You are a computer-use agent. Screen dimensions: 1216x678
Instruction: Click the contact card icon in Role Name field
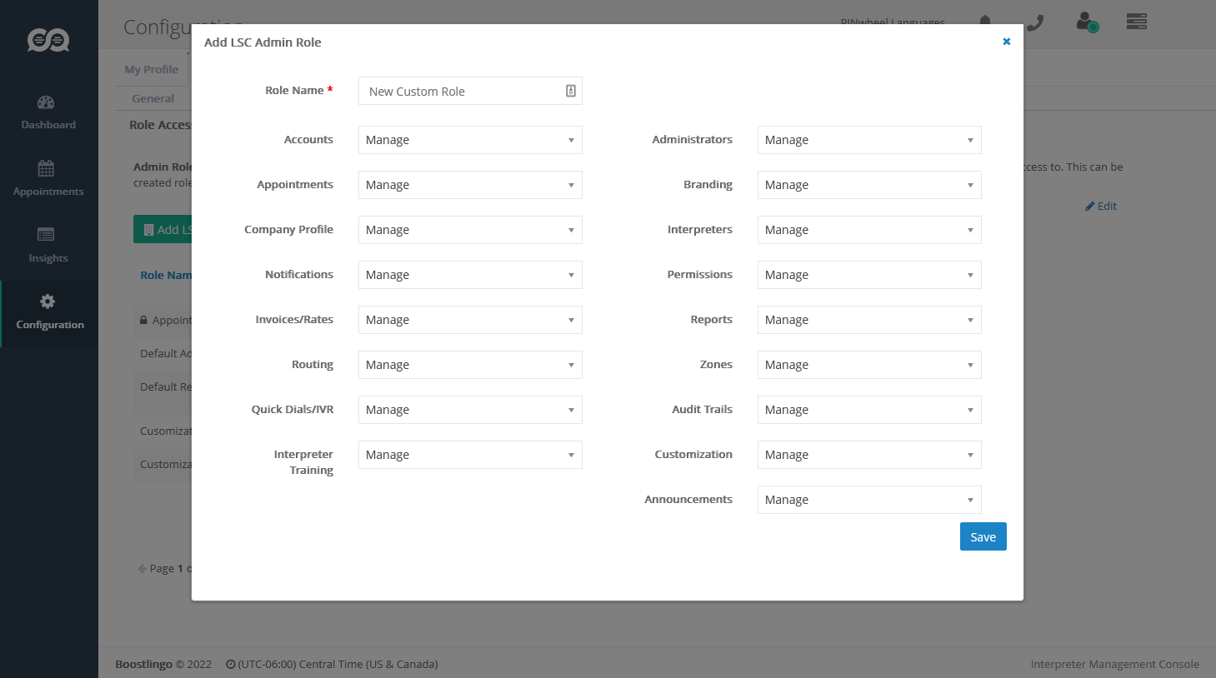click(571, 91)
